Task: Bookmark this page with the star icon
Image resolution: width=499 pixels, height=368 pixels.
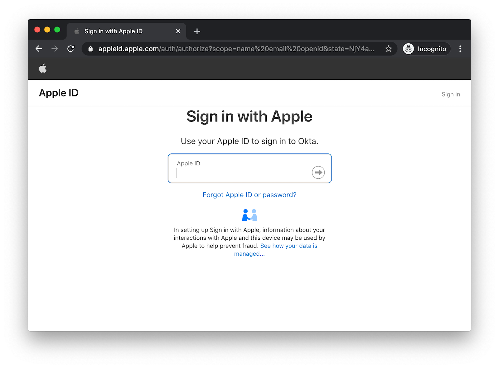Action: tap(388, 49)
